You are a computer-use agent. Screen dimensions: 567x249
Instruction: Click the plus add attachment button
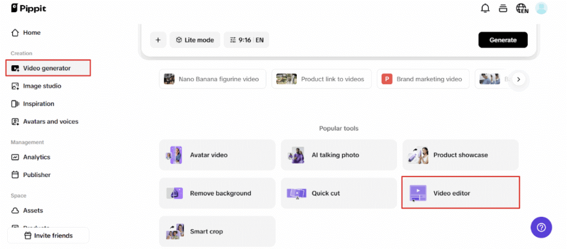coord(158,40)
